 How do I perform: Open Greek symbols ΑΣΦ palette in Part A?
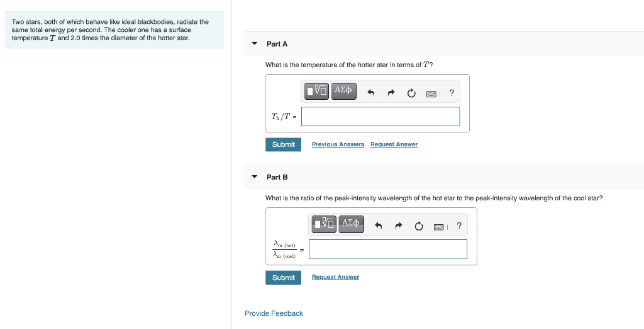tap(343, 91)
